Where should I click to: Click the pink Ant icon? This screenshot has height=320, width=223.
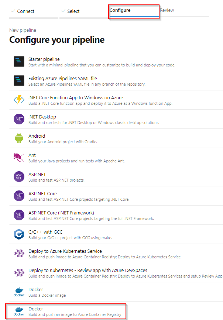pos(19,157)
